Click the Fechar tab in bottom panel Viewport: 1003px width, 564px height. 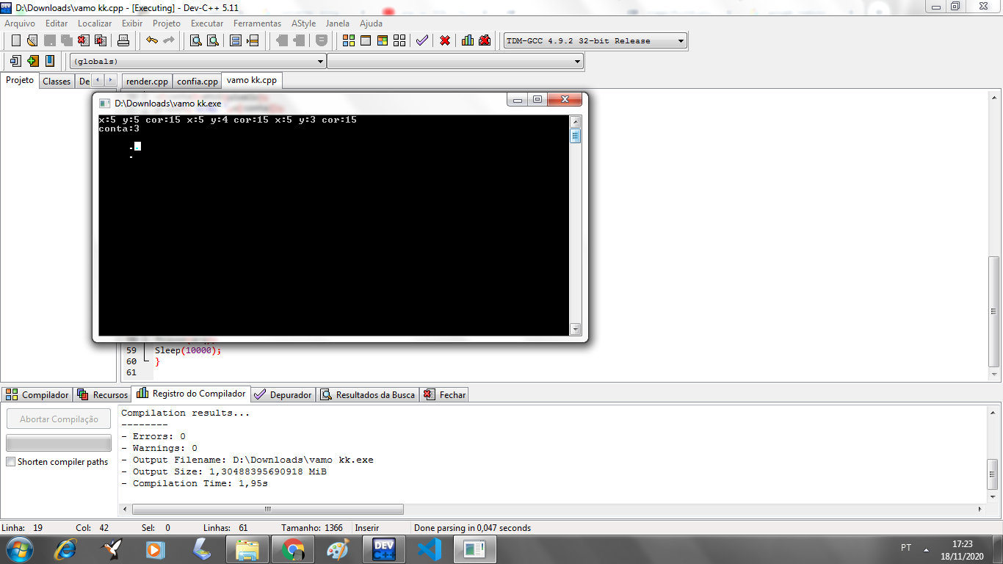click(444, 395)
